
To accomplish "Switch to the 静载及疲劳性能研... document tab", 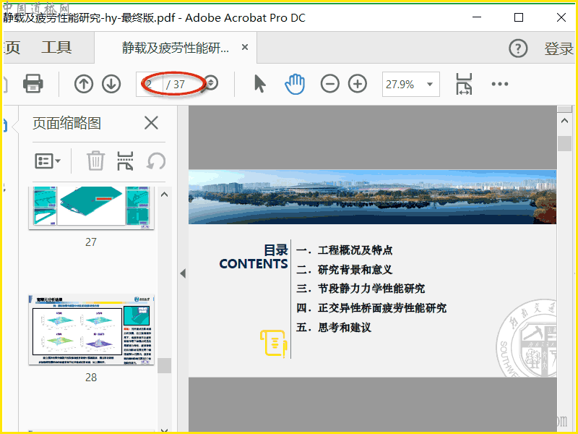I will pyautogui.click(x=176, y=47).
